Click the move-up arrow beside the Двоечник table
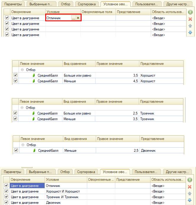This screenshot has height=205, width=196. pos(190,193)
